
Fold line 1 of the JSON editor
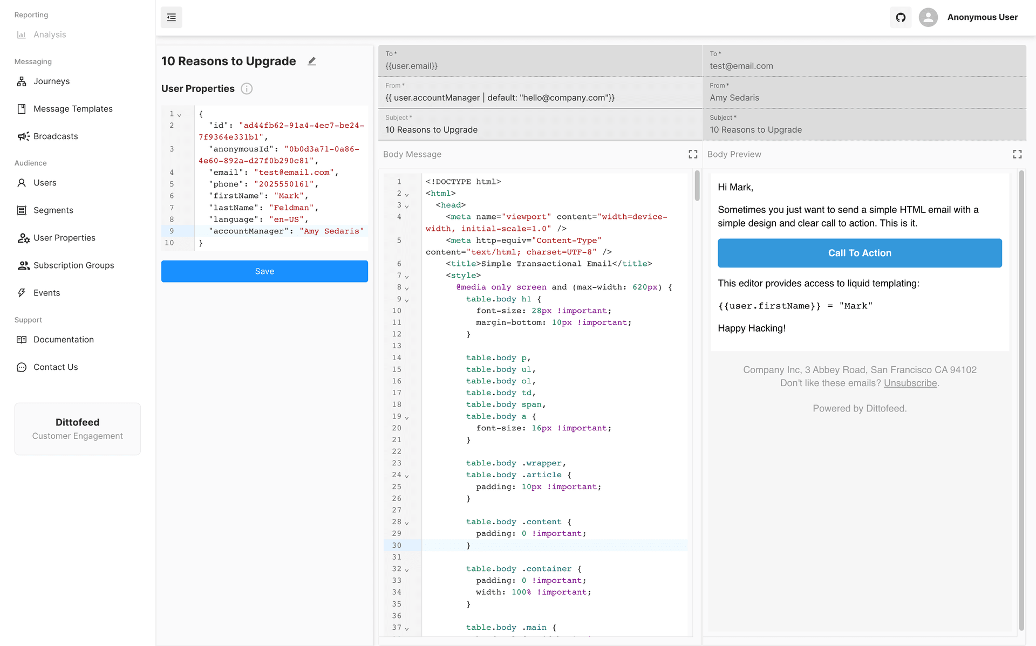coord(180,115)
